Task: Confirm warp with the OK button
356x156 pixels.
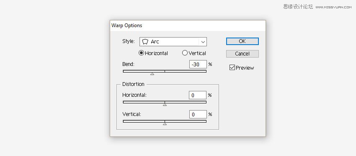Action: tap(242, 41)
